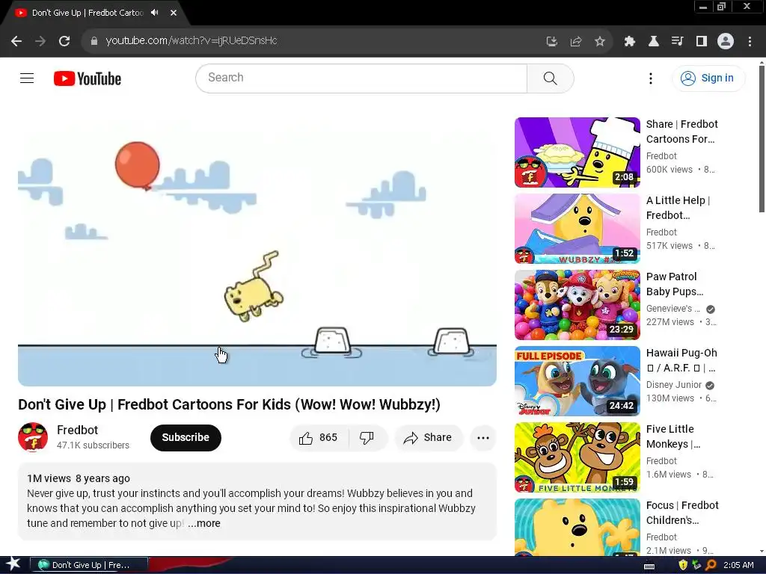766x574 pixels.
Task: Go back with browser back arrow
Action: [x=16, y=41]
